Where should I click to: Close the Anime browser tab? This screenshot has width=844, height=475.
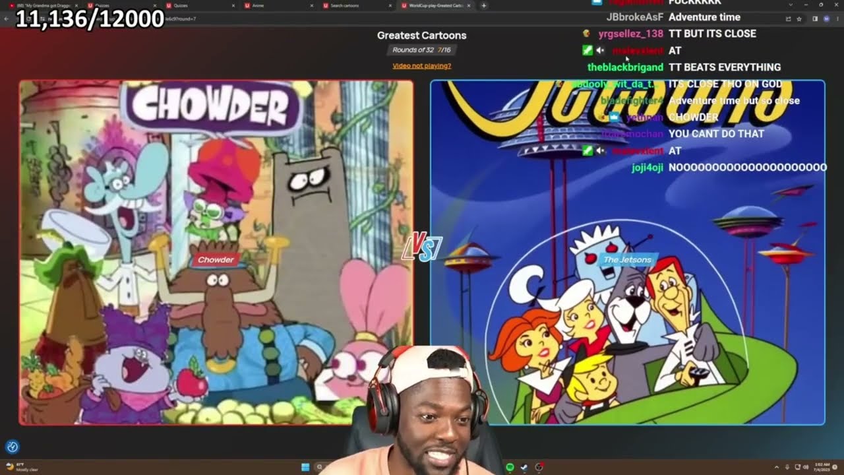pos(311,5)
